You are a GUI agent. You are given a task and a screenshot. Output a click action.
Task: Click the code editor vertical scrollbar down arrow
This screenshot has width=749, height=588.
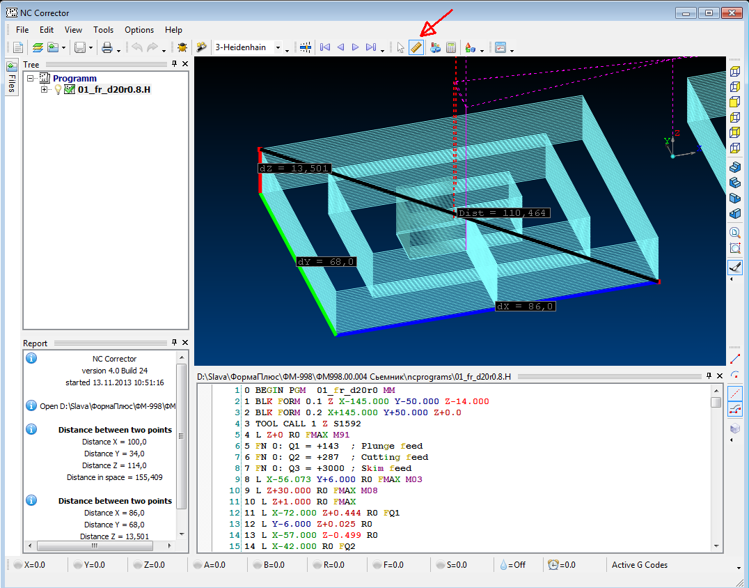[x=716, y=544]
